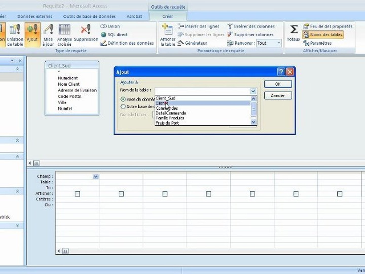Check Afficher box in second grid column
The width and height of the screenshot is (365, 274).
point(121,194)
